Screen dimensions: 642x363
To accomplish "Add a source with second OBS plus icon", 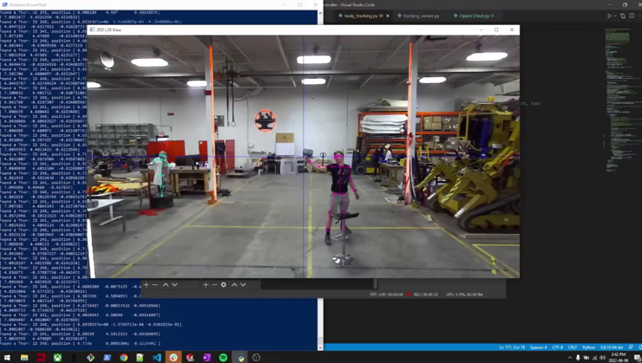I will point(206,284).
